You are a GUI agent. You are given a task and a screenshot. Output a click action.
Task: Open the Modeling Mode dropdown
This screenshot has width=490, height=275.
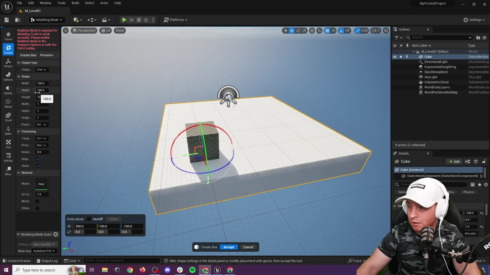click(46, 19)
